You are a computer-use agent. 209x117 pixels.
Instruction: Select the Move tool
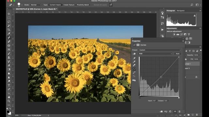pyautogui.click(x=9, y=14)
